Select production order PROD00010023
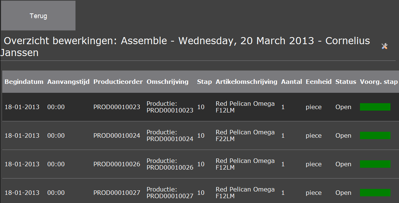The width and height of the screenshot is (399, 203). click(x=116, y=107)
